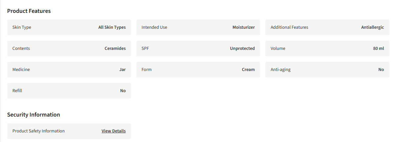396x142 pixels.
Task: Select the Security Information heading
Action: 34,115
